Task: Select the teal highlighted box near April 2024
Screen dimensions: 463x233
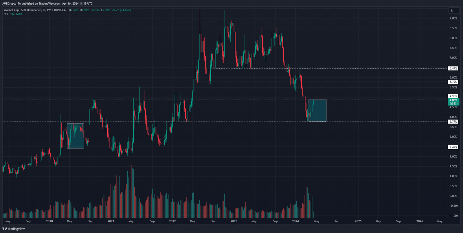Action: (x=317, y=111)
